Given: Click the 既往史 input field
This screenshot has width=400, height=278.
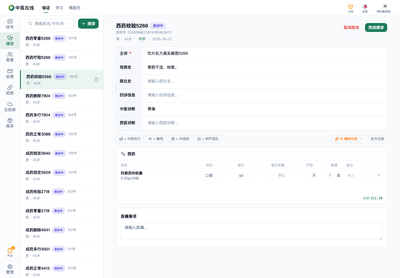Looking at the screenshot, I should pyautogui.click(x=265, y=81).
